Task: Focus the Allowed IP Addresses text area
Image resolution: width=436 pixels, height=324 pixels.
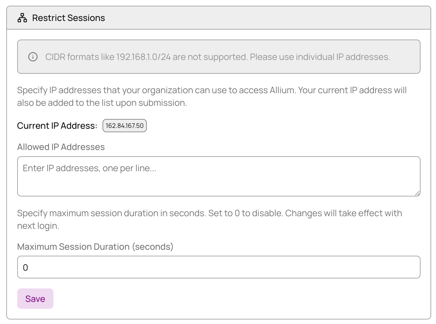Action: pyautogui.click(x=218, y=176)
